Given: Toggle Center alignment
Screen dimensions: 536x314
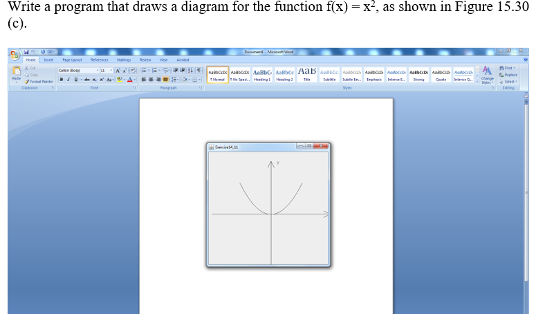Looking at the screenshot, I should pos(151,80).
